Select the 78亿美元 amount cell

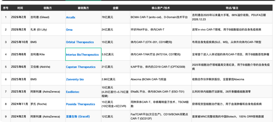click(115, 17)
